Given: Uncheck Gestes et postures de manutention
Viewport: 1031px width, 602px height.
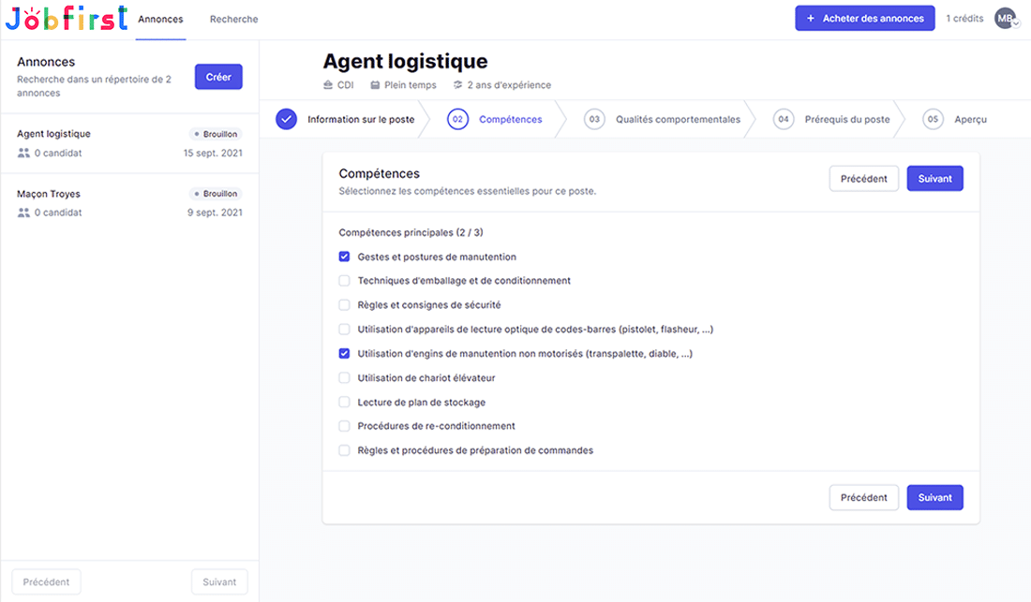Looking at the screenshot, I should tap(344, 256).
